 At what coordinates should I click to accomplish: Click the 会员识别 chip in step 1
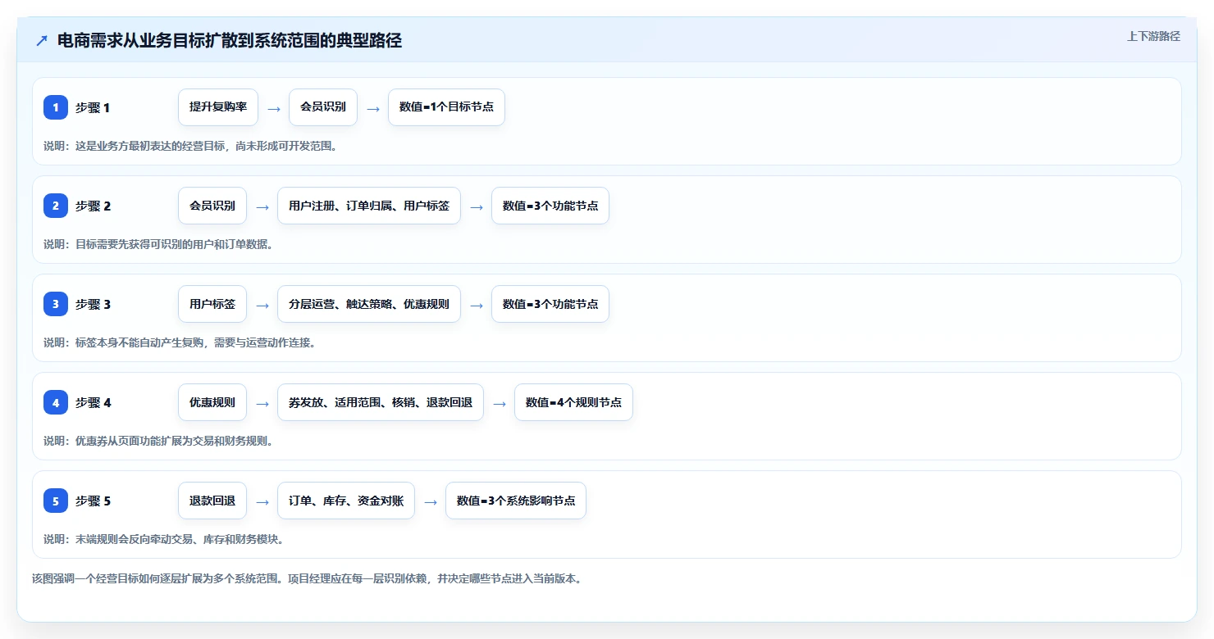(323, 107)
